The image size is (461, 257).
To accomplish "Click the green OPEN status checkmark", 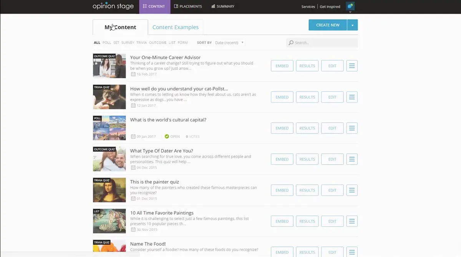I will pos(167,136).
